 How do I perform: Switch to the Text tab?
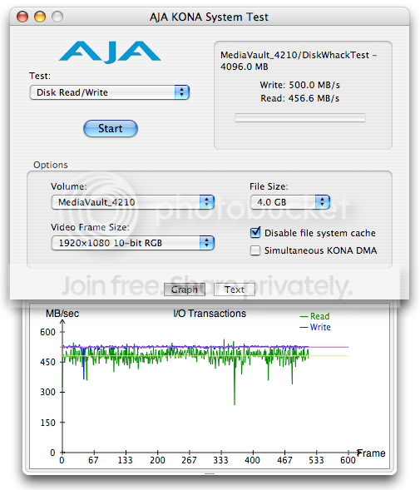[235, 290]
